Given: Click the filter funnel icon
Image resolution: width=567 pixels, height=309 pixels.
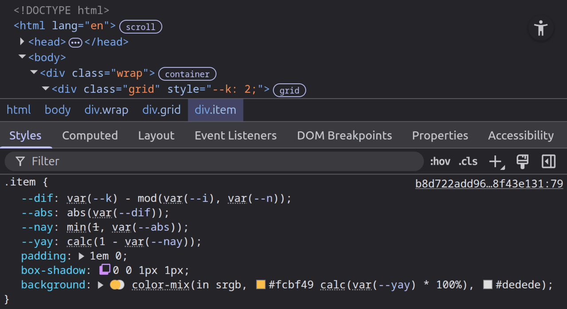Looking at the screenshot, I should click(20, 162).
